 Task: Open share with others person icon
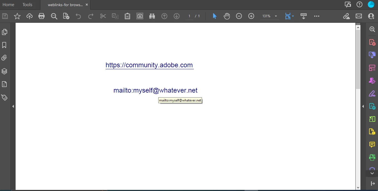point(371,16)
